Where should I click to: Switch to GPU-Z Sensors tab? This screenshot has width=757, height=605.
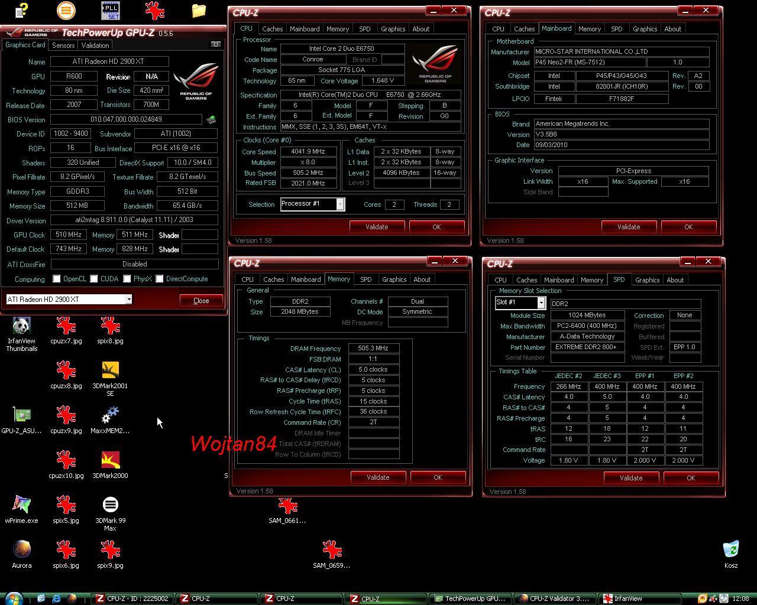[x=63, y=45]
